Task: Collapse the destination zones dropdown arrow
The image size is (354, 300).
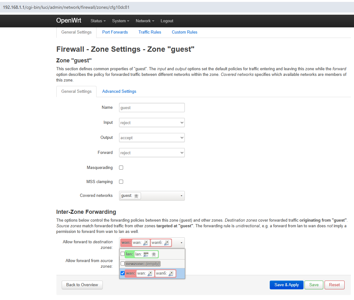Action: point(181,243)
